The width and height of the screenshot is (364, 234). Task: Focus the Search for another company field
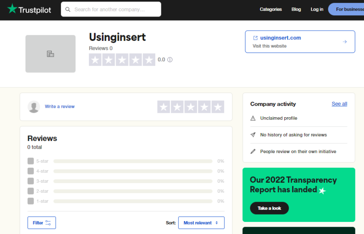pos(111,9)
